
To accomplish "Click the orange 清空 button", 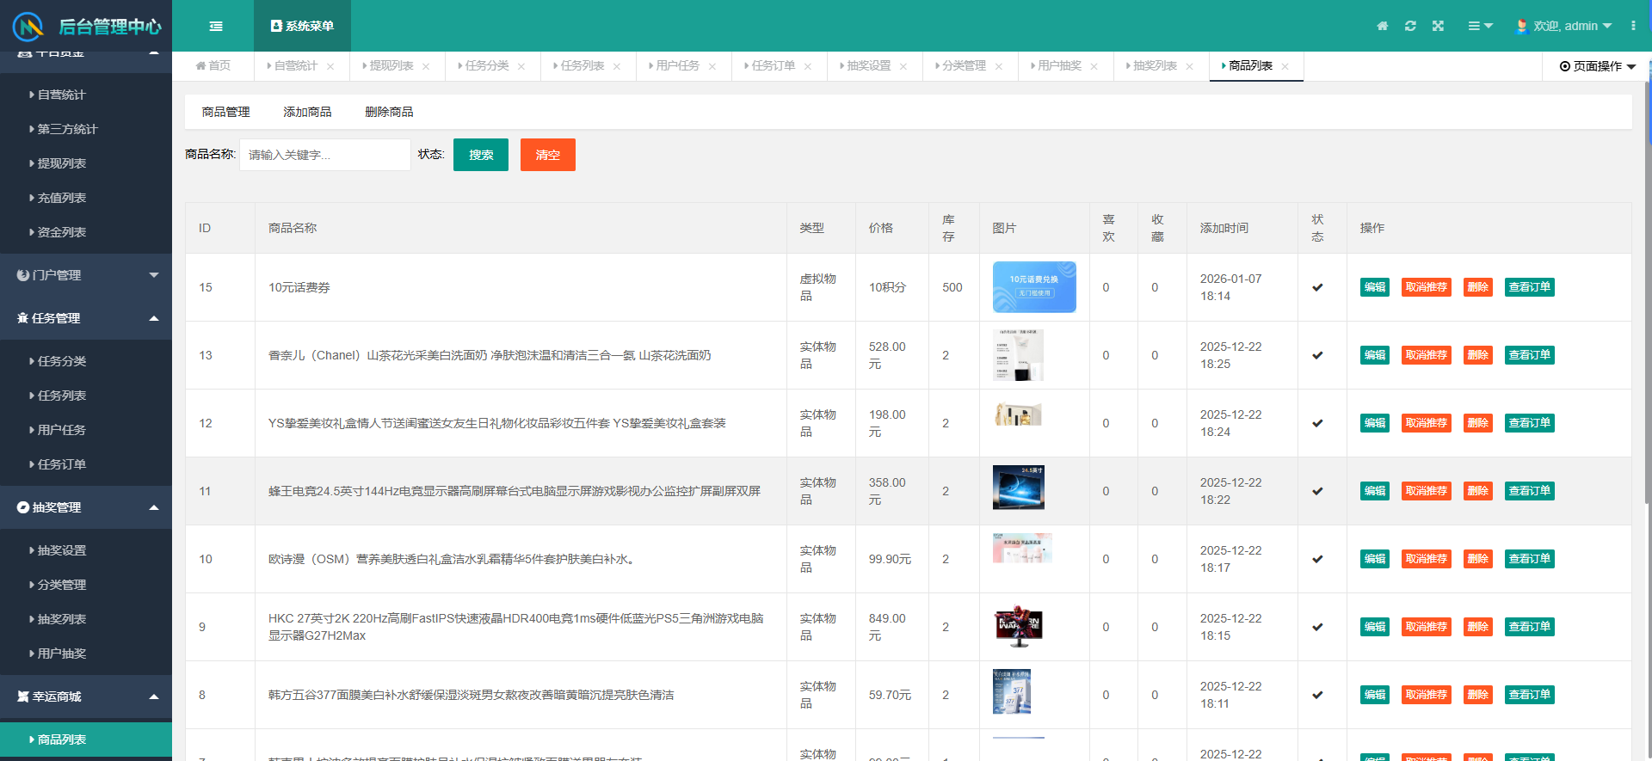I will coord(547,155).
